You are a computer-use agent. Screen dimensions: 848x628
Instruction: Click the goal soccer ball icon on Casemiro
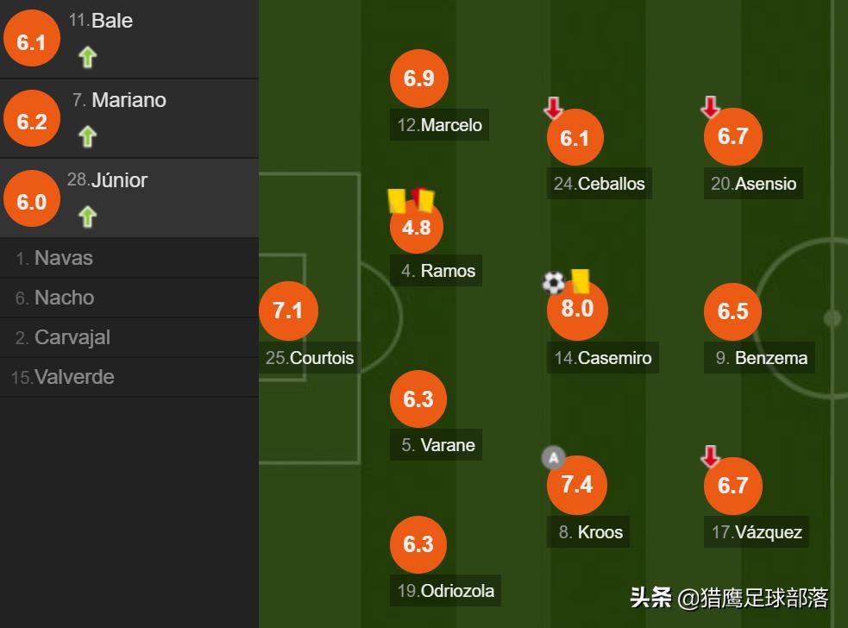[554, 282]
